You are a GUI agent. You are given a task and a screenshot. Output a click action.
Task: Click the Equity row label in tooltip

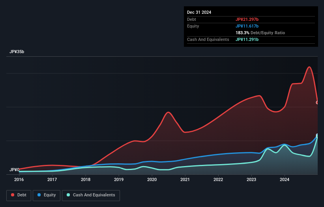193,26
